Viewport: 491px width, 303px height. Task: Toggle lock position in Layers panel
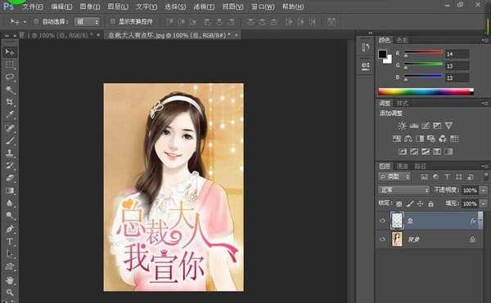[421, 204]
